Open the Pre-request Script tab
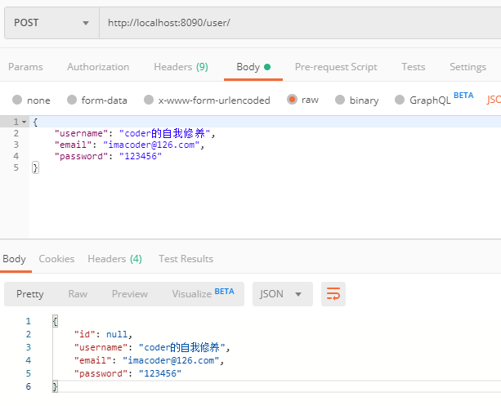Viewport: 501px width, 406px height. (x=336, y=67)
